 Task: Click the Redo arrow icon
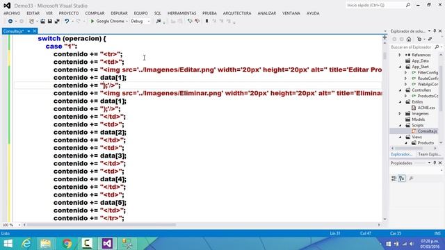(79, 22)
